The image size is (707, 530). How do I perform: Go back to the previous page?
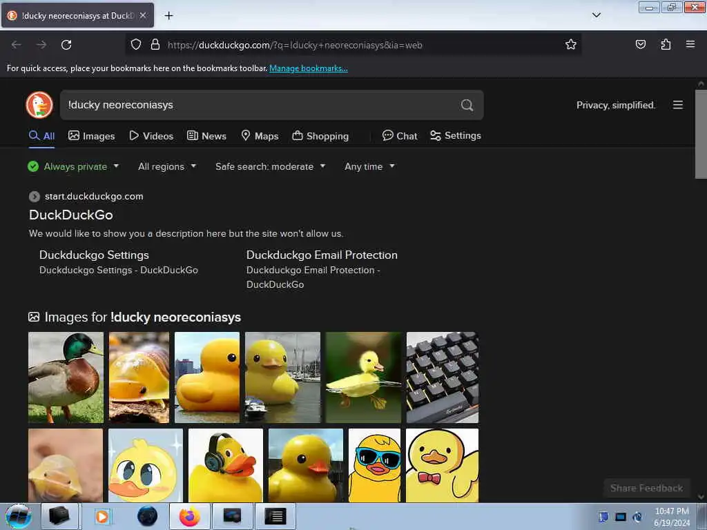pyautogui.click(x=17, y=45)
